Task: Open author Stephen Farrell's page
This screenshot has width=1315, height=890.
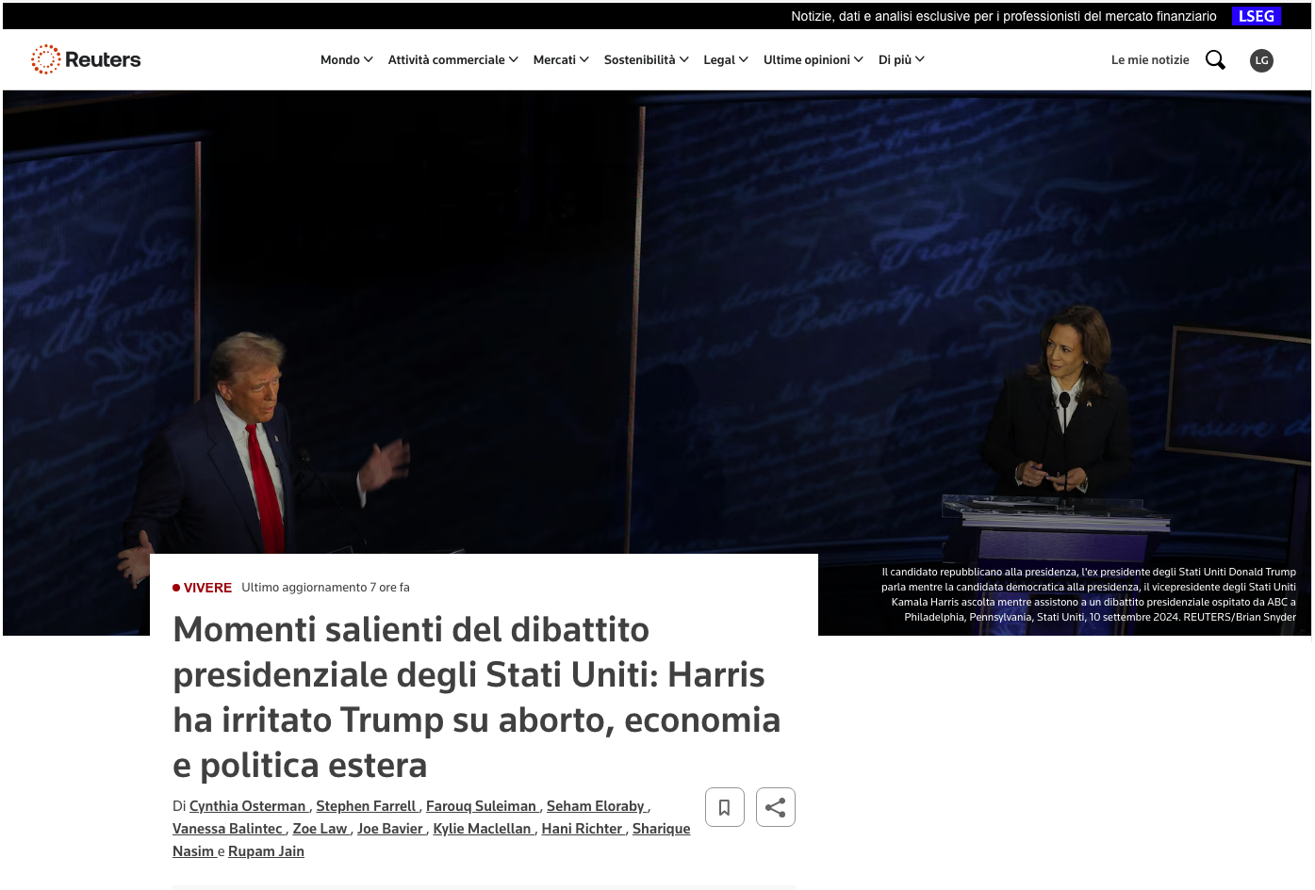Action: (366, 806)
